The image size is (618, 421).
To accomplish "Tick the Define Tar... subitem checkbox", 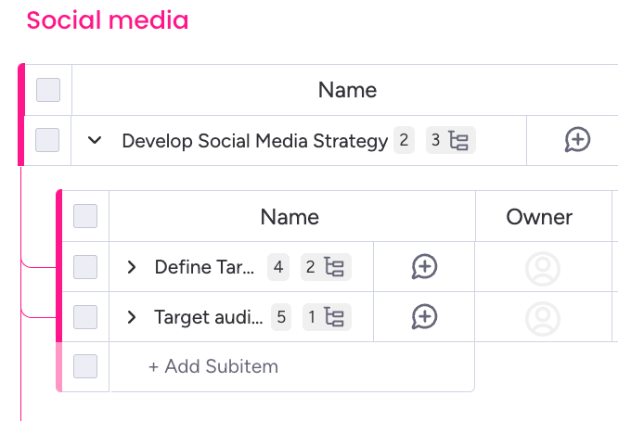I will pos(85,267).
